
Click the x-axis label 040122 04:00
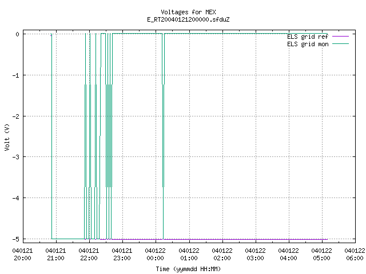tap(288, 255)
